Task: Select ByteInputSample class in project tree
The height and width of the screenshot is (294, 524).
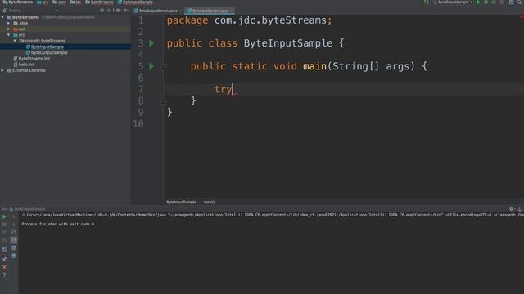Action: (x=47, y=47)
